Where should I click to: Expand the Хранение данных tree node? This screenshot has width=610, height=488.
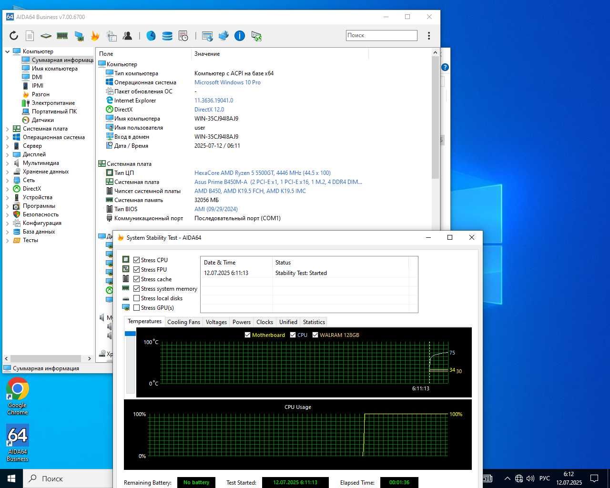pyautogui.click(x=8, y=172)
